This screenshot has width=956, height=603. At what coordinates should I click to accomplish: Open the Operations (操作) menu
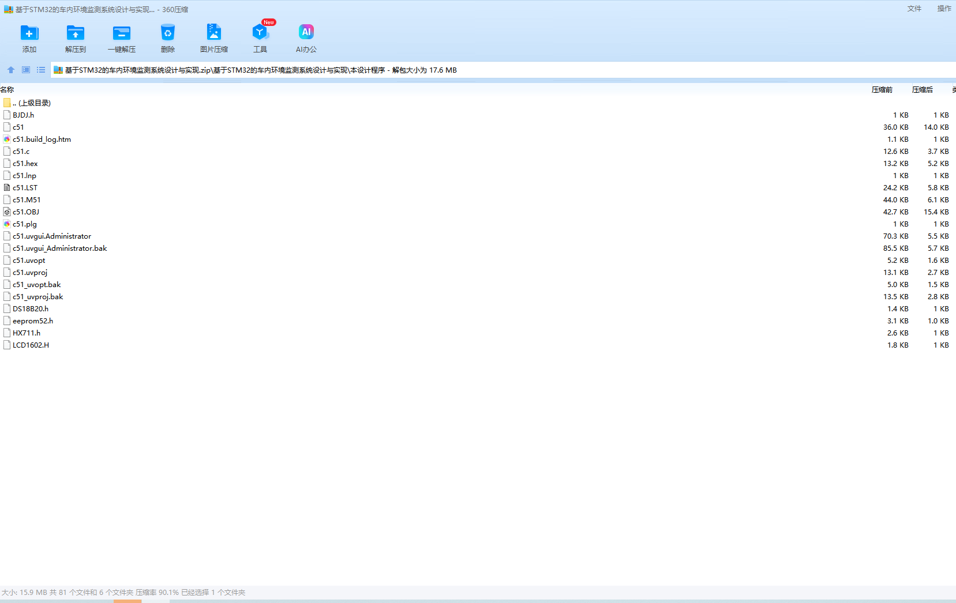(944, 9)
